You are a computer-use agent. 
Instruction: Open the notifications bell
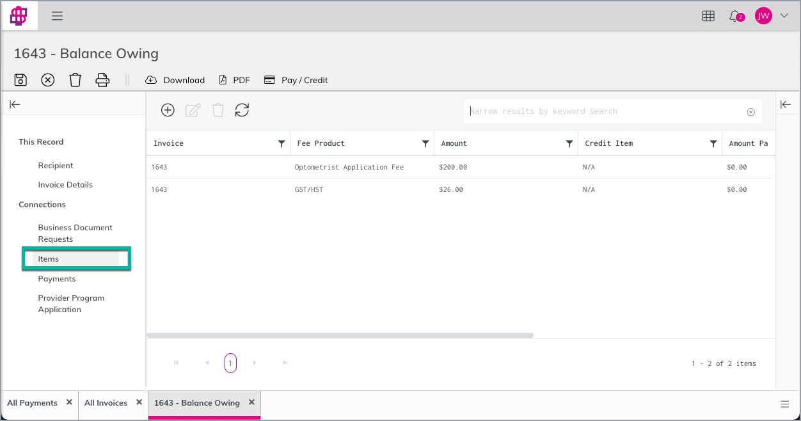click(x=735, y=16)
